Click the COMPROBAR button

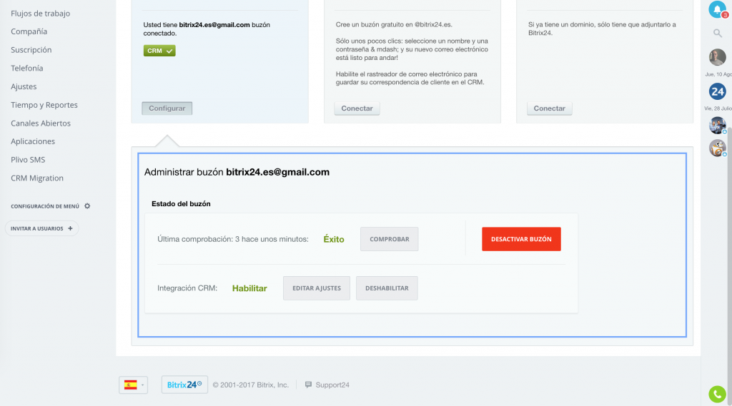[x=390, y=239]
